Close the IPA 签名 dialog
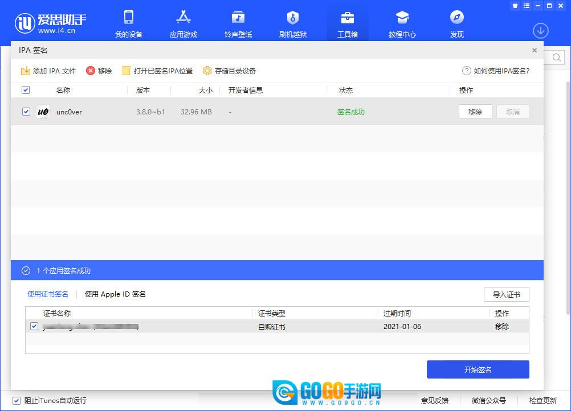 pyautogui.click(x=535, y=51)
